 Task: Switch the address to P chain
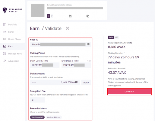[52, 16]
